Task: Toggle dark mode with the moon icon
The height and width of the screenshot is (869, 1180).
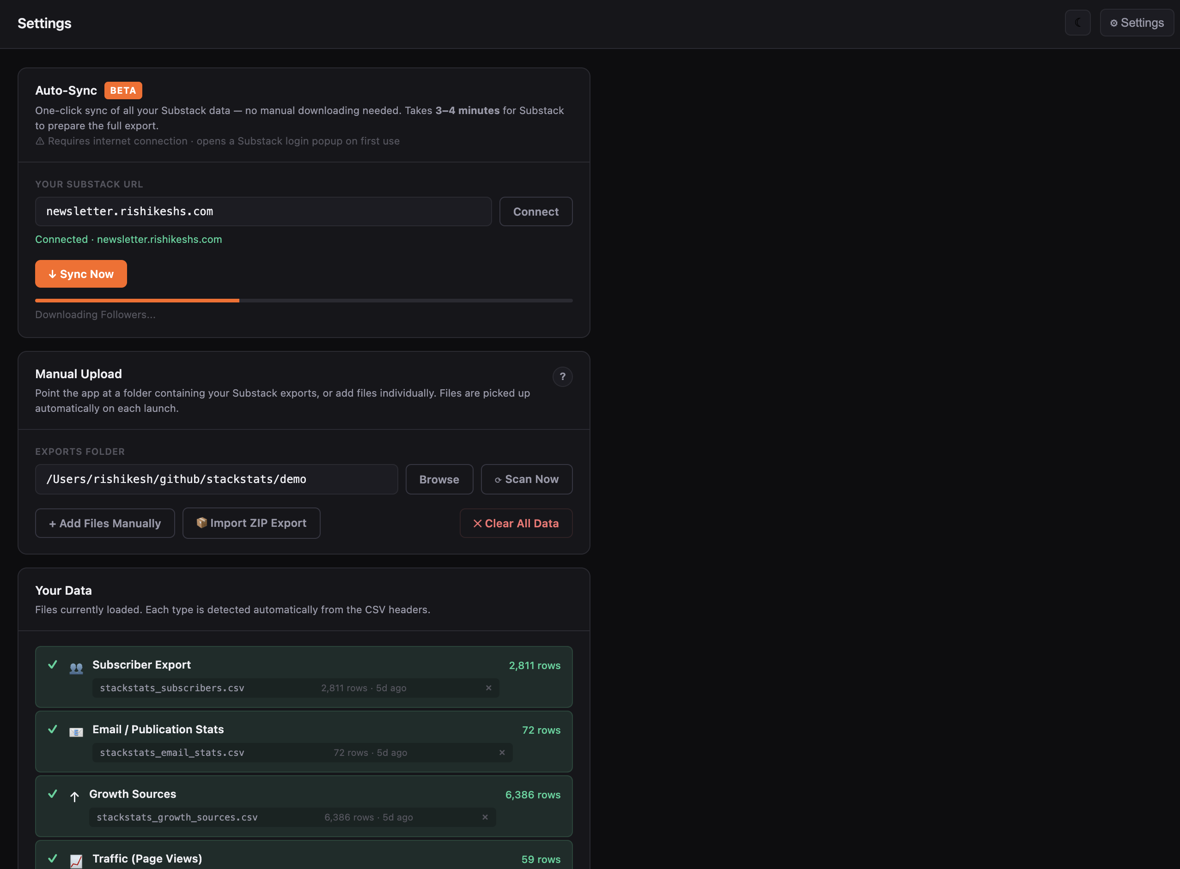Action: [x=1077, y=23]
